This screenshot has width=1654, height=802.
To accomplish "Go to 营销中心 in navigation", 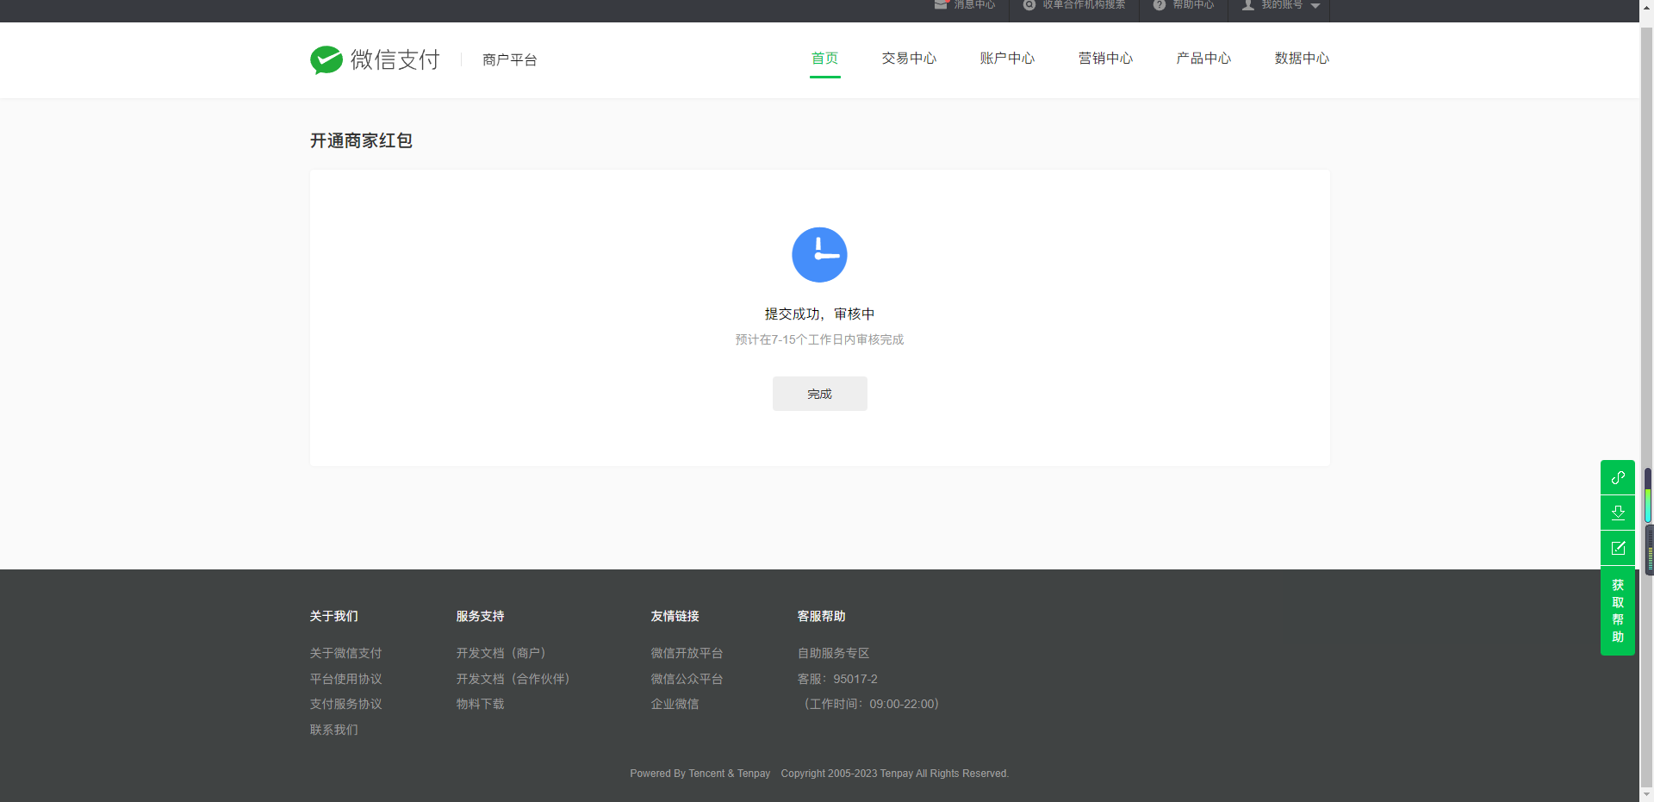I will pyautogui.click(x=1105, y=59).
